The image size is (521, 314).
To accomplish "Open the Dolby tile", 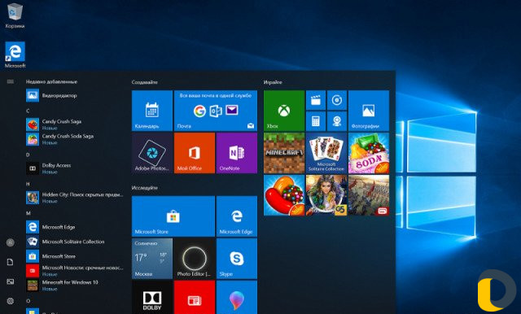I will [152, 297].
